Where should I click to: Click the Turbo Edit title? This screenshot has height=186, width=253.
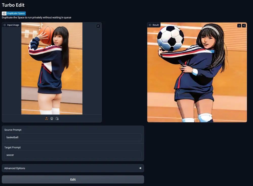click(x=13, y=5)
